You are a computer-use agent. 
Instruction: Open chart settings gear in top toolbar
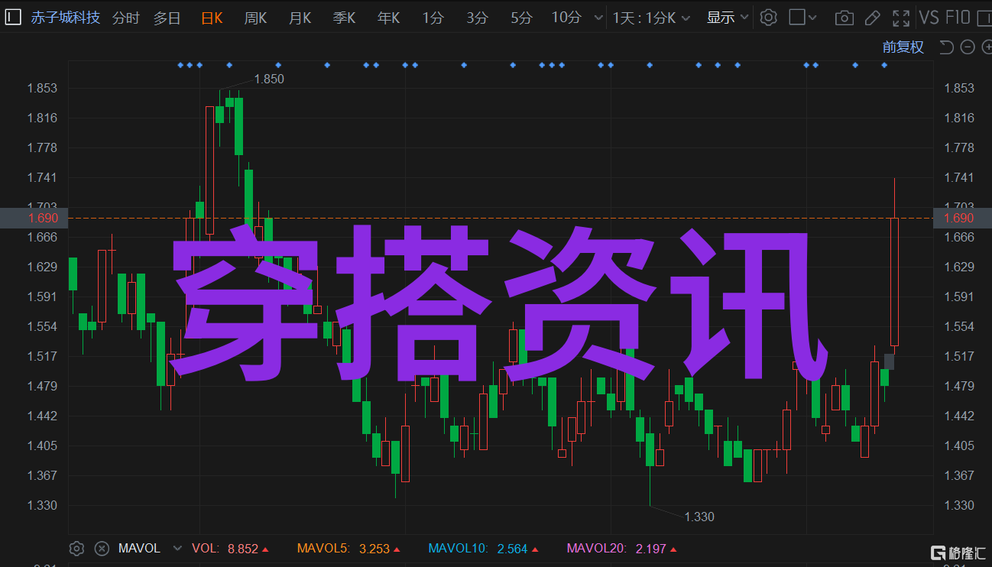pyautogui.click(x=769, y=18)
